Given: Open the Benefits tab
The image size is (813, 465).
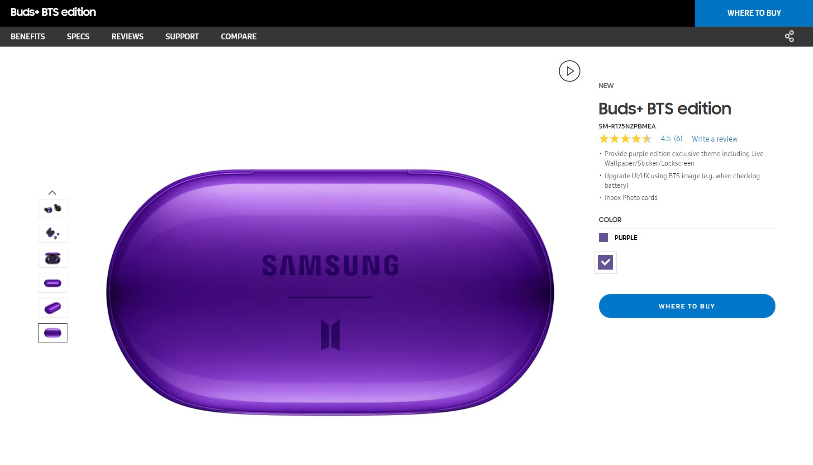Looking at the screenshot, I should pos(28,37).
